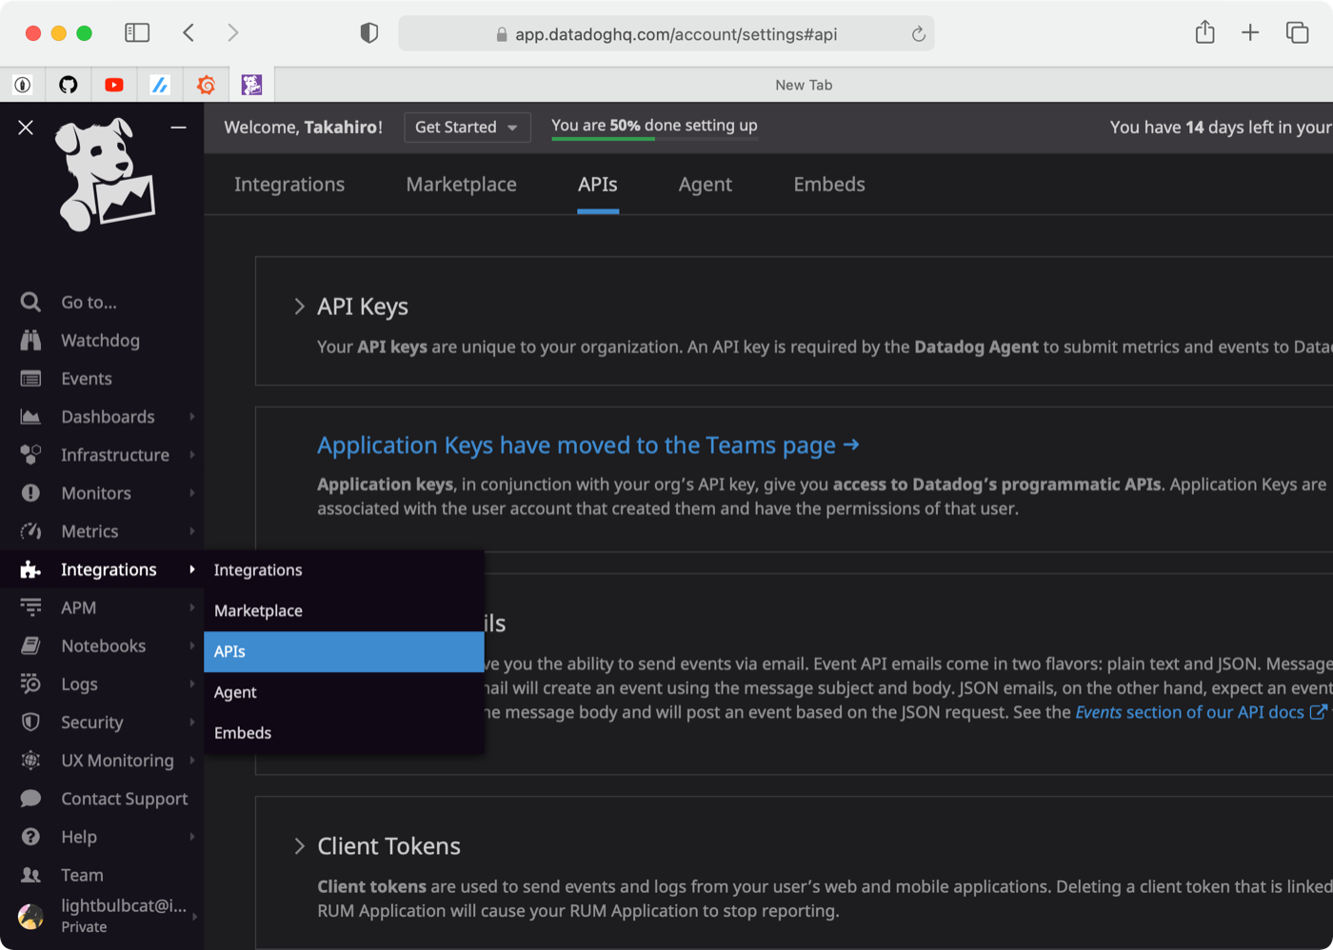This screenshot has height=950, width=1333.
Task: Expand Monitors submenu arrow
Action: [x=192, y=492]
